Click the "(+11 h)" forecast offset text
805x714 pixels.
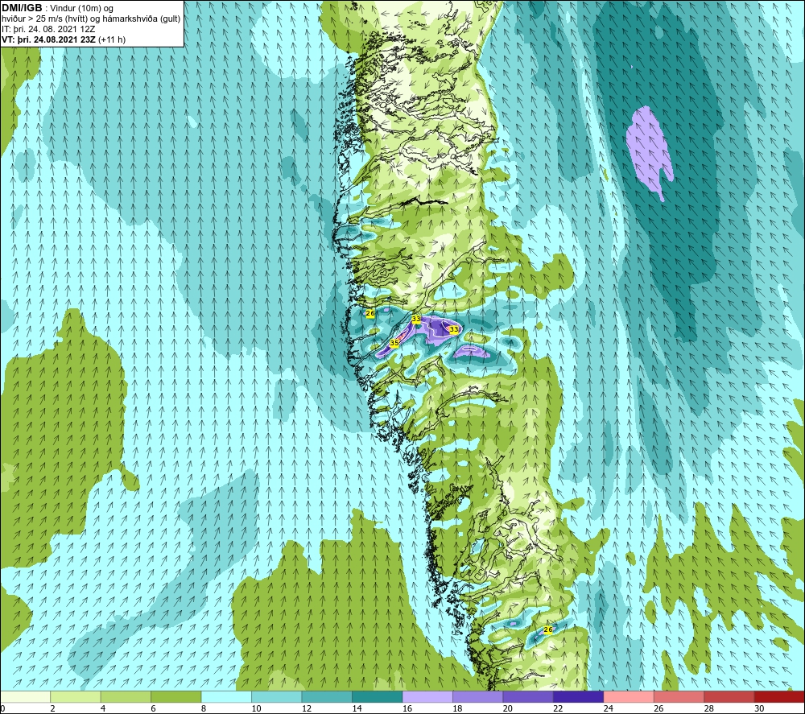pos(111,39)
